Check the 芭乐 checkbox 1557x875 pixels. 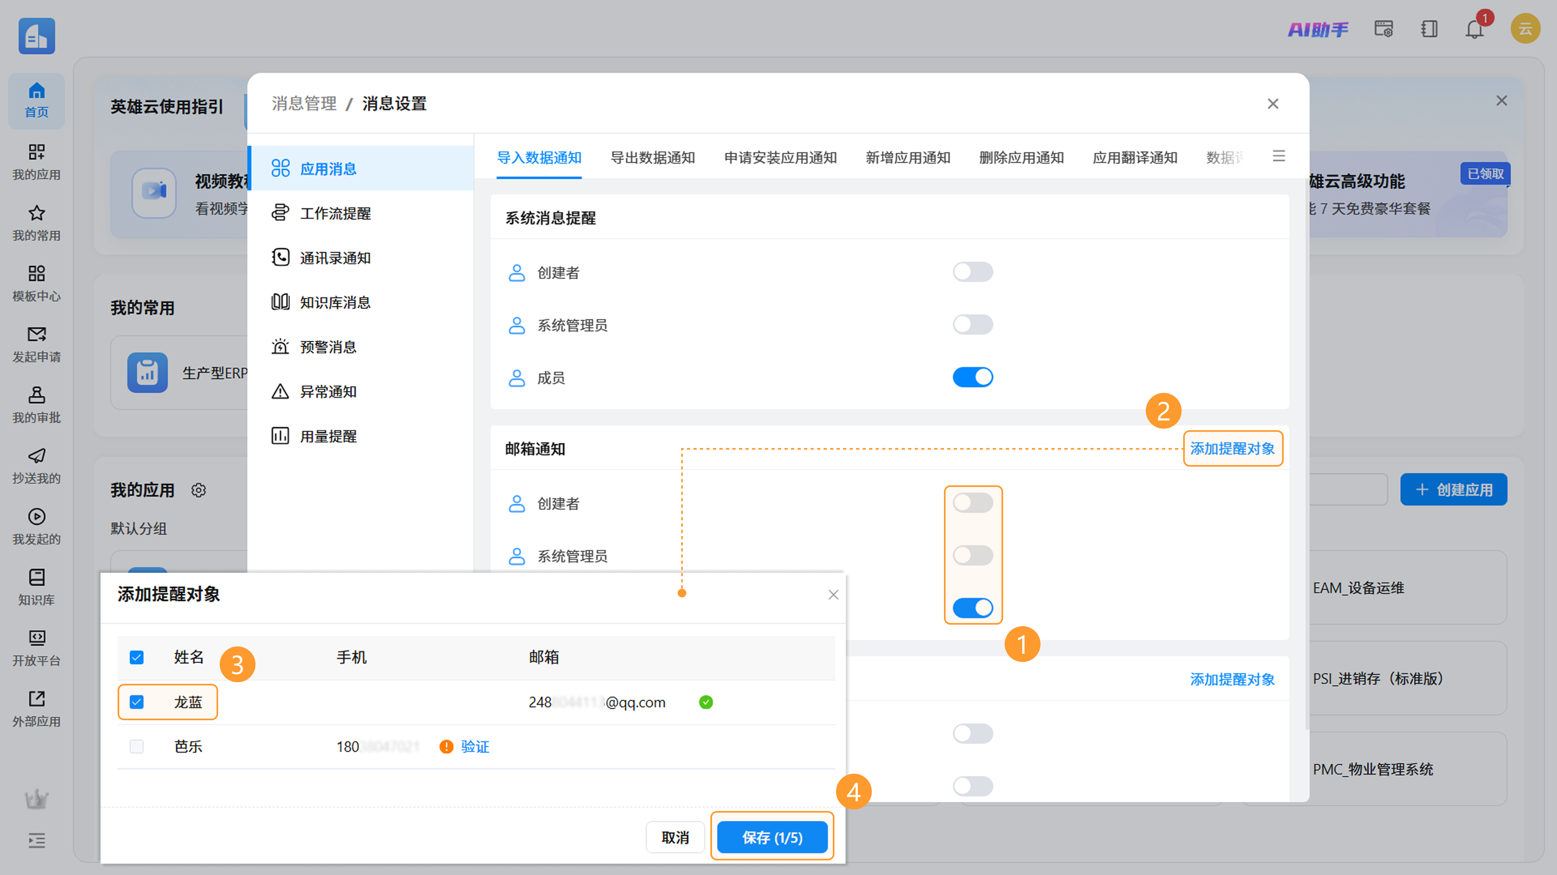[x=137, y=746]
